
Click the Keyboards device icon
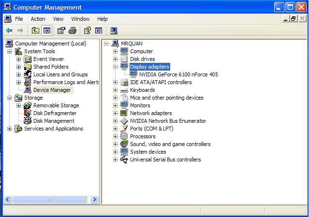tap(124, 90)
